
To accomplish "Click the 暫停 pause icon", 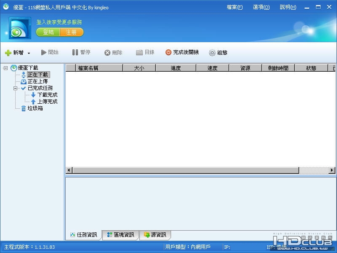I will pos(75,52).
